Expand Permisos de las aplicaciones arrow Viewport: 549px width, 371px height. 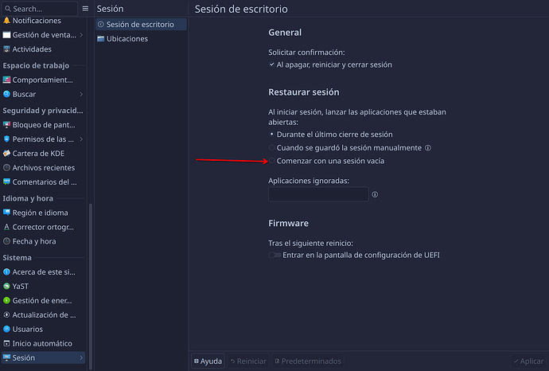pos(82,139)
